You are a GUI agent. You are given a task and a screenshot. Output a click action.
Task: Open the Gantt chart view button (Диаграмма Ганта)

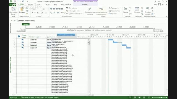point(13,11)
